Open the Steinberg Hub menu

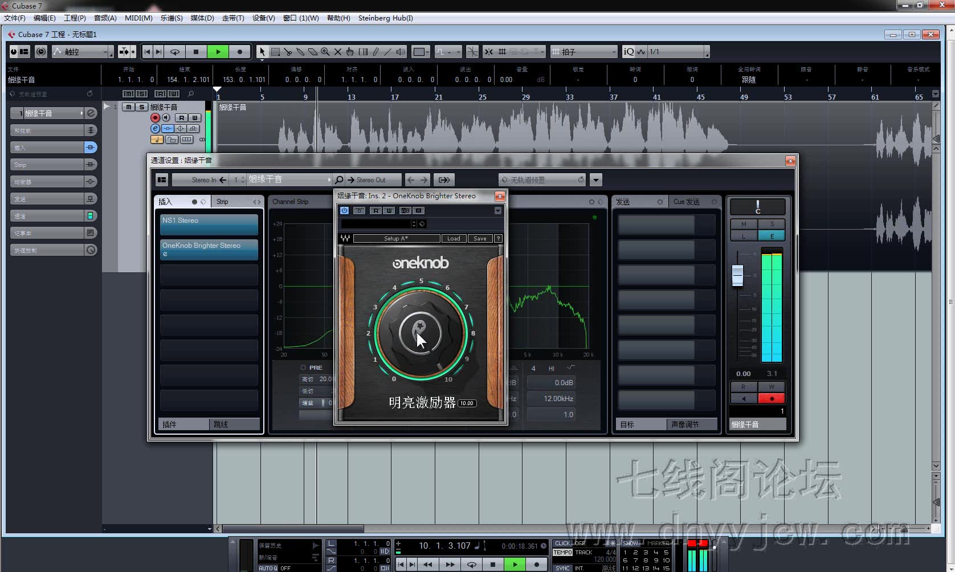[386, 18]
